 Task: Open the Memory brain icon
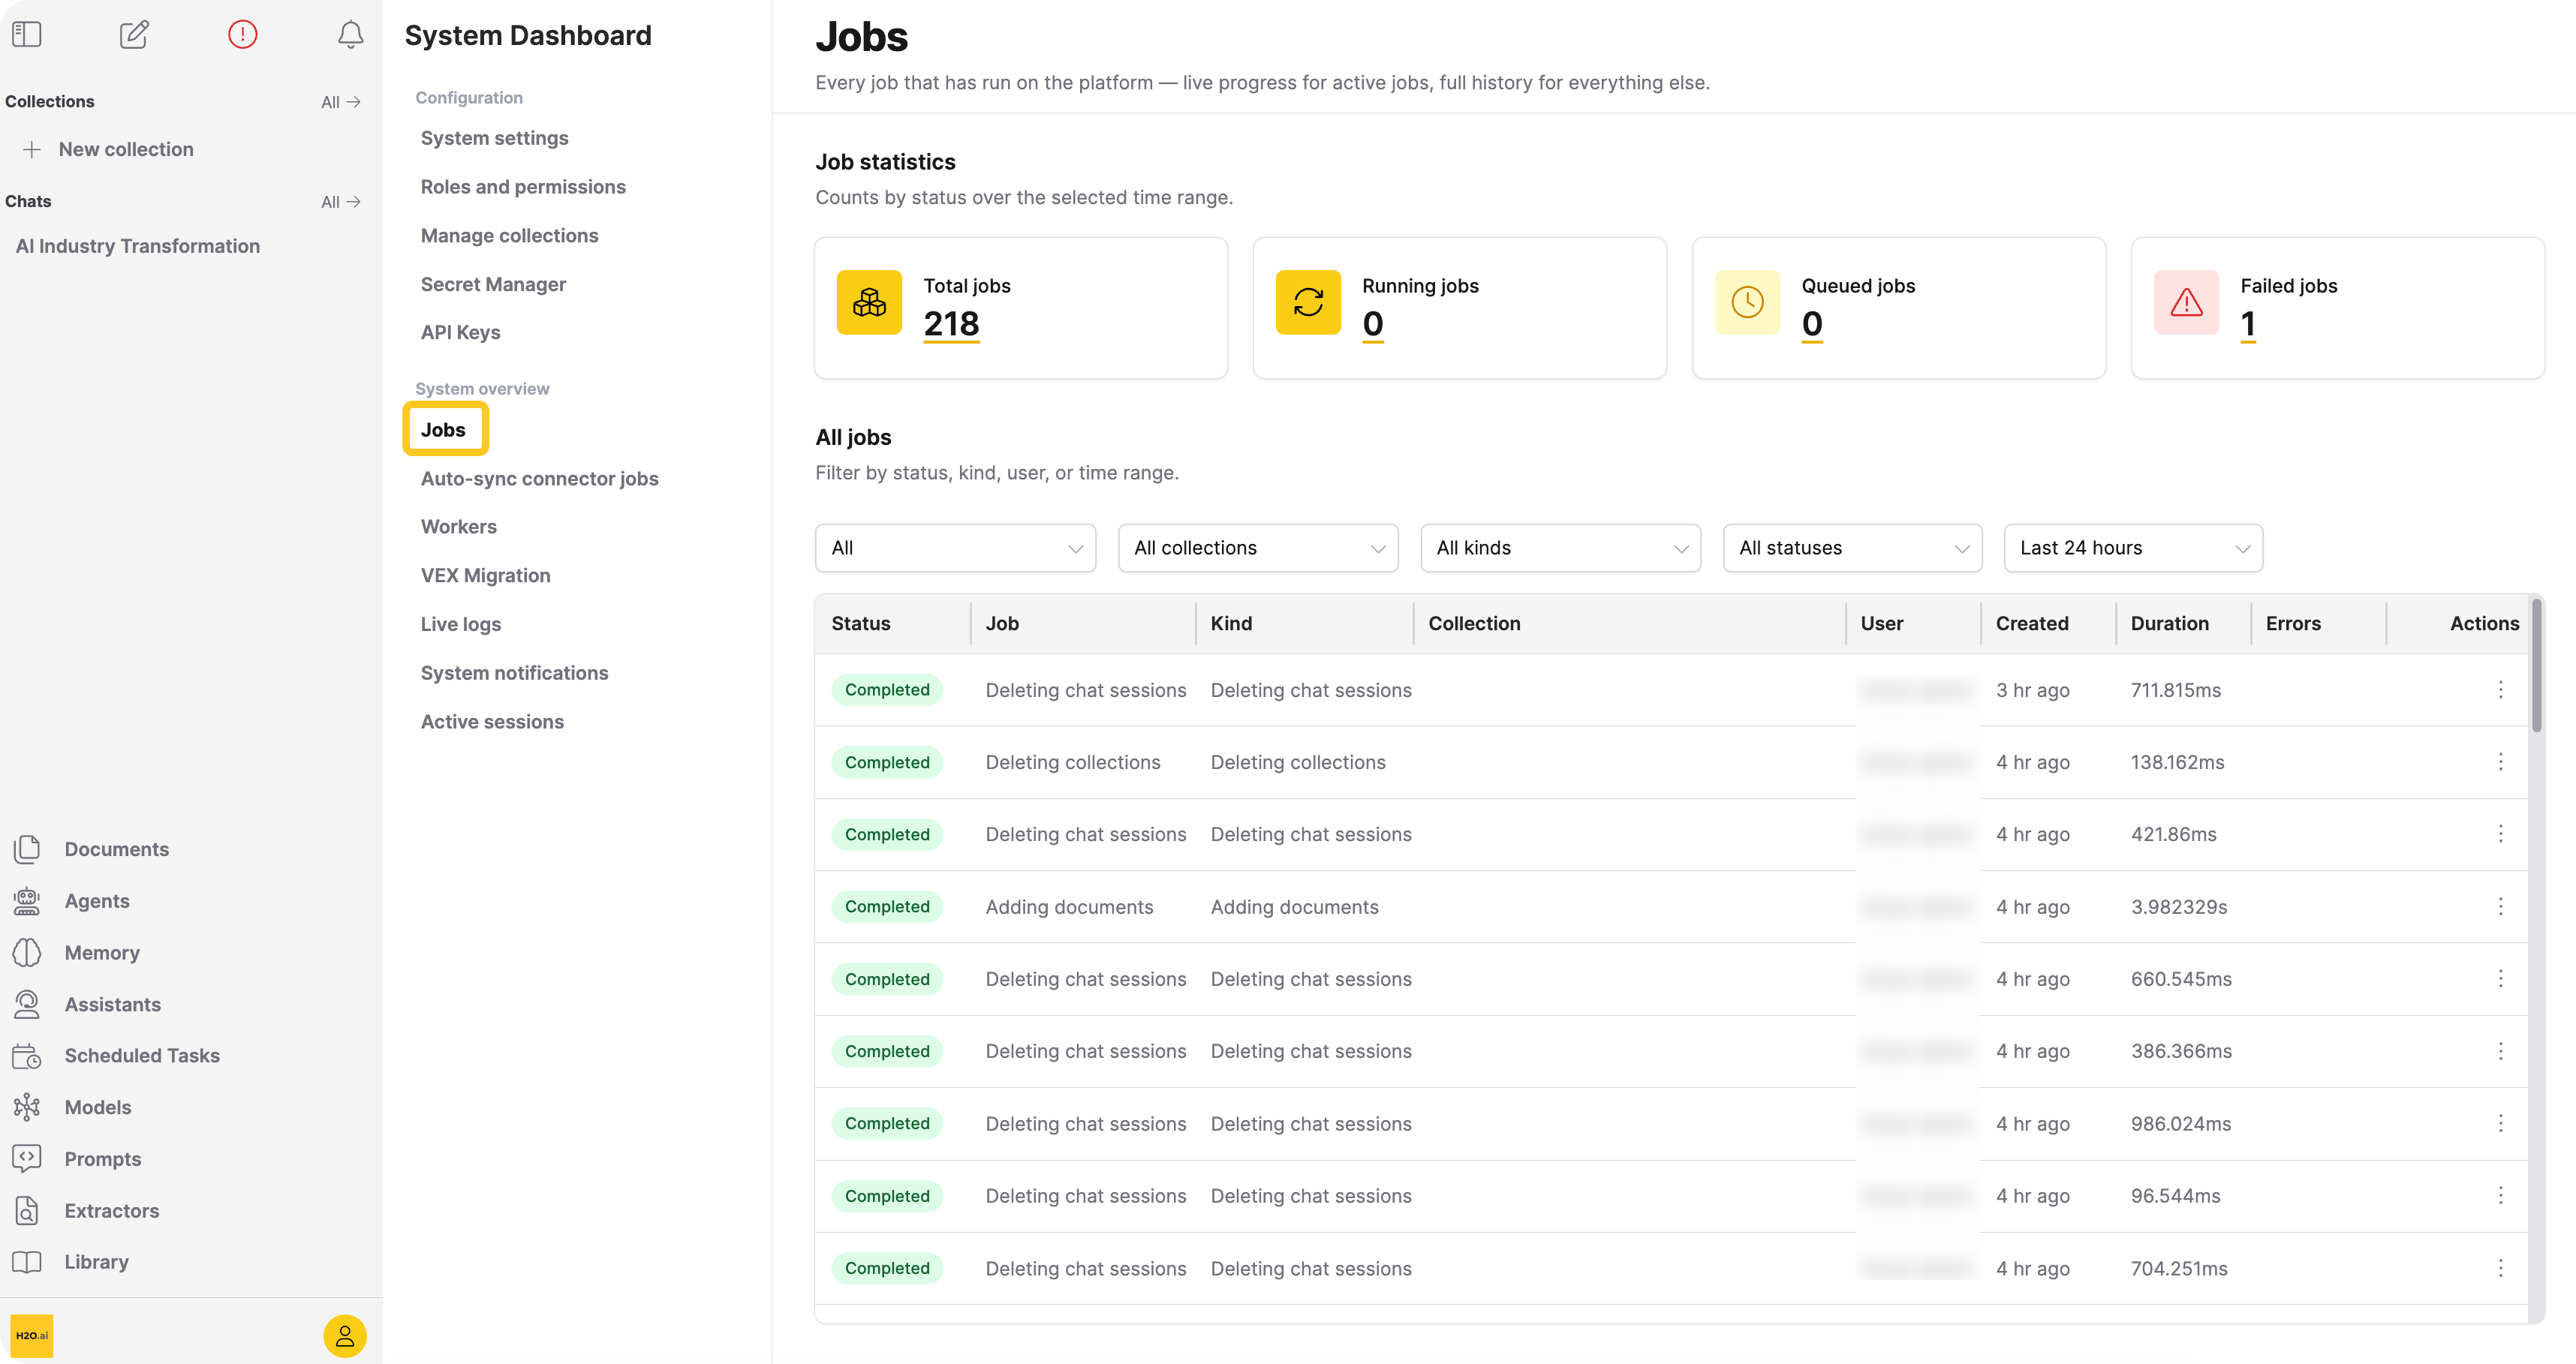(27, 954)
